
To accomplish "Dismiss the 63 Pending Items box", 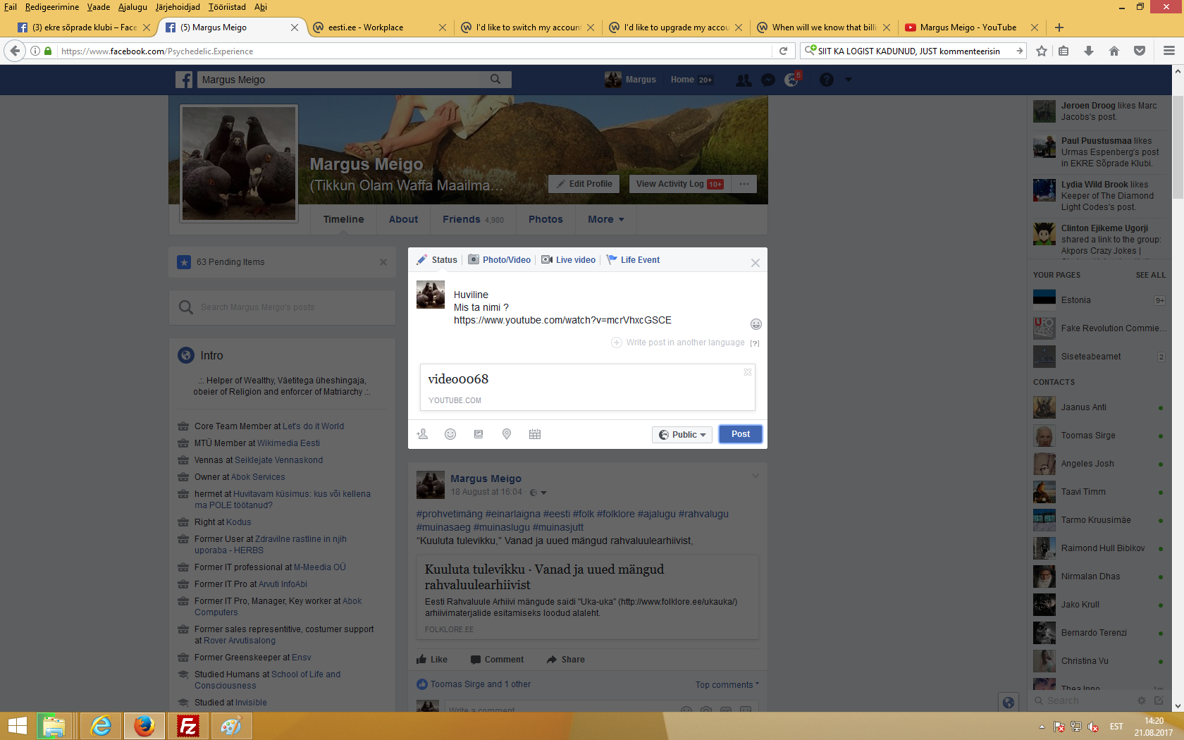I will tap(383, 262).
